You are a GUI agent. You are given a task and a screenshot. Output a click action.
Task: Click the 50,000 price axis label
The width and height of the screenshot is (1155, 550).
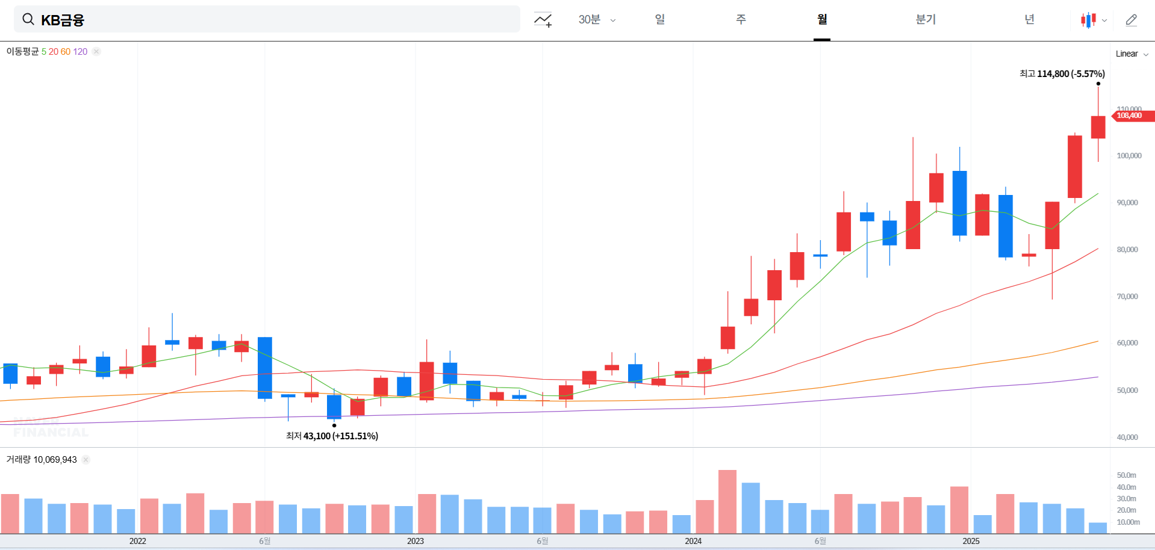[x=1127, y=391]
